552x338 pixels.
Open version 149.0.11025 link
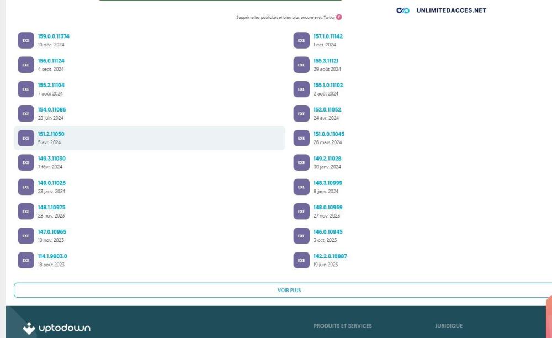52,183
